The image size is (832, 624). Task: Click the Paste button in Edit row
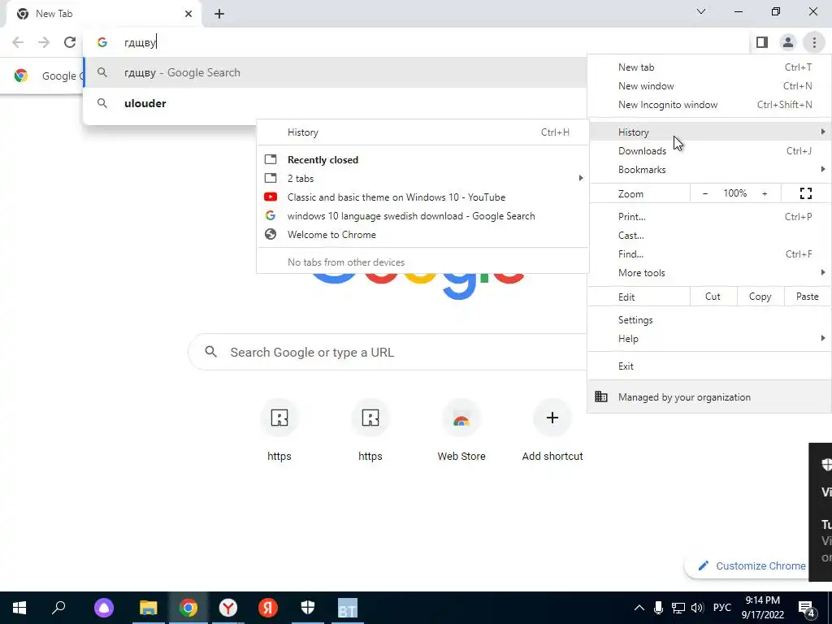coord(807,297)
